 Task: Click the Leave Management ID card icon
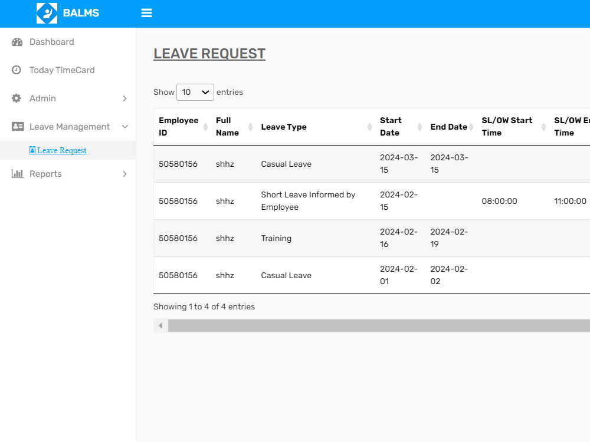coord(18,127)
